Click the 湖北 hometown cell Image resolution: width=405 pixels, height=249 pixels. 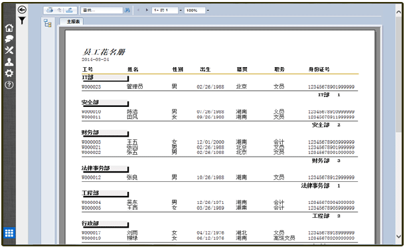241,232
